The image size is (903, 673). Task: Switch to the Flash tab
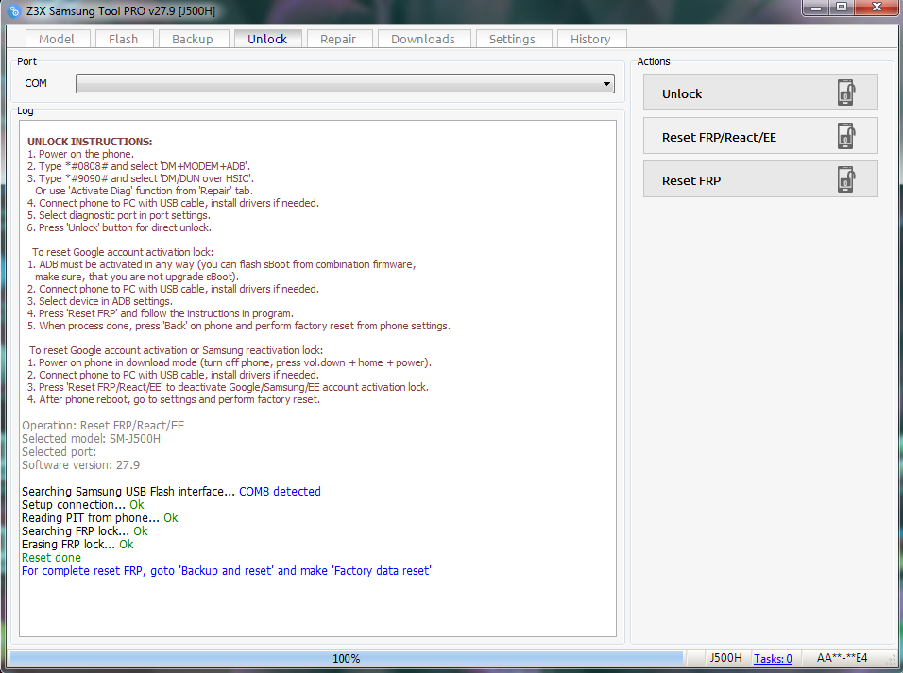[x=123, y=39]
